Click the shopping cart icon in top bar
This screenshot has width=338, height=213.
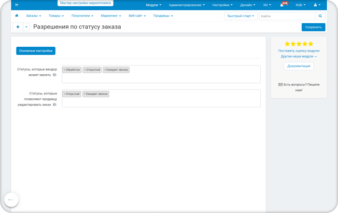point(16,5)
